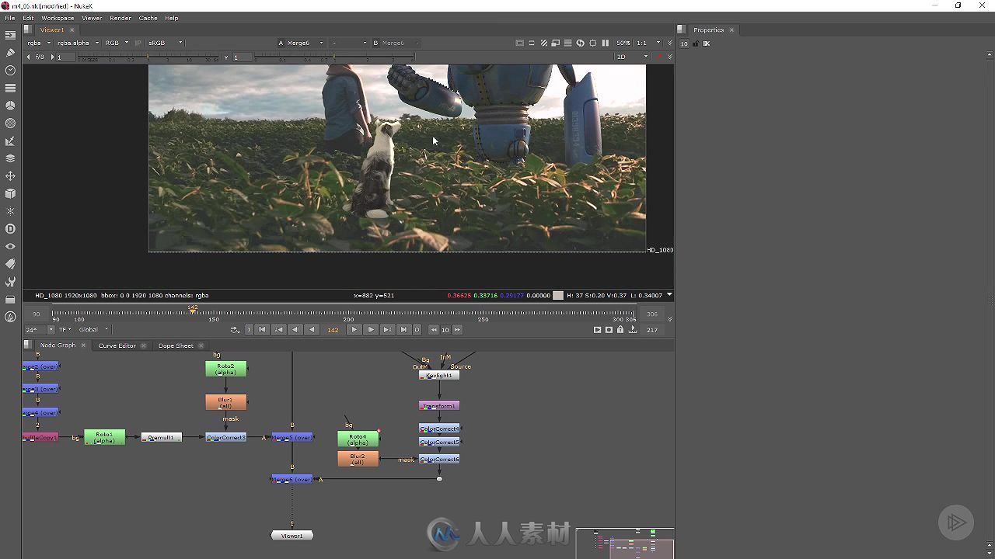Screen dimensions: 995x559
Task: Click the viewer refresh/recalculate icon
Action: tap(580, 43)
